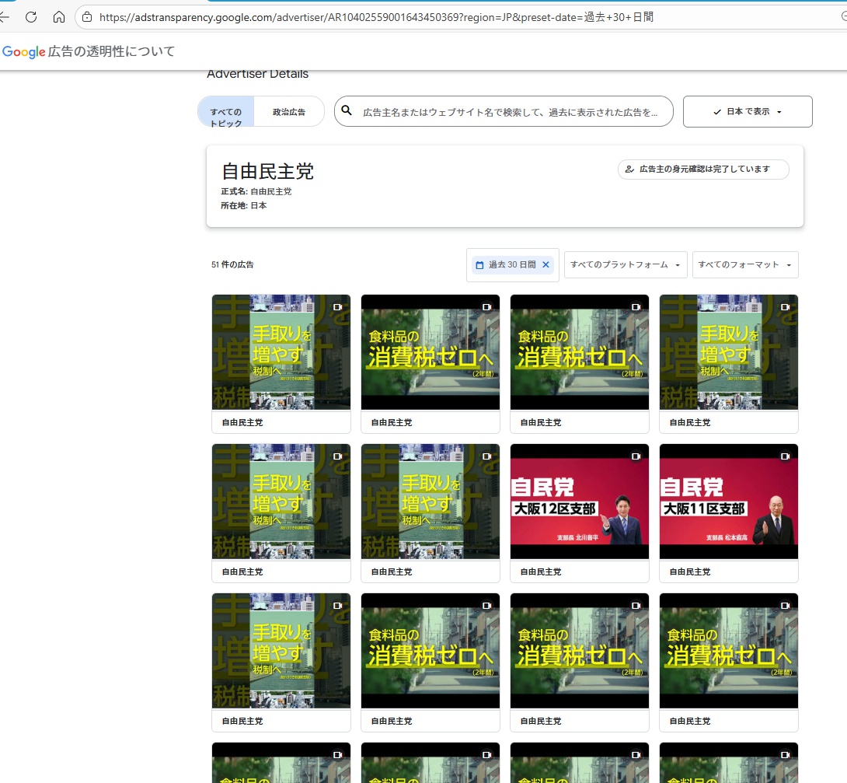Open the first 手取りを増やす ad thumbnail

coord(281,352)
